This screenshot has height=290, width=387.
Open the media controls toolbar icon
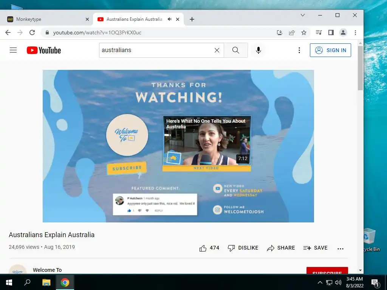(x=319, y=32)
